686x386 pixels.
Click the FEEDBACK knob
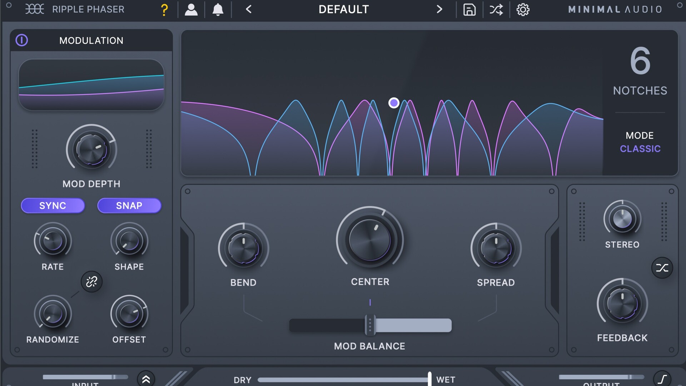[622, 304]
